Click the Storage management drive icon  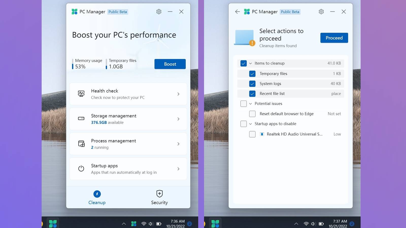(x=81, y=119)
